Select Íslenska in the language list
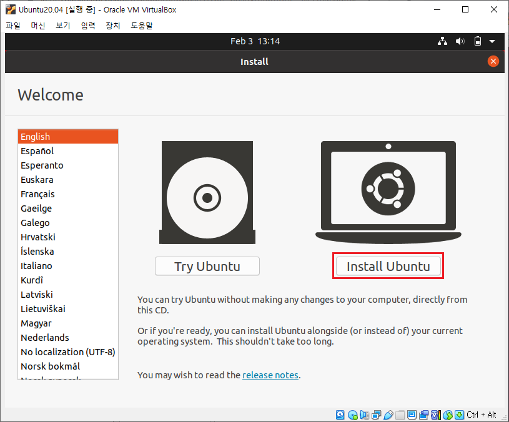Image resolution: width=509 pixels, height=422 pixels. coord(68,252)
